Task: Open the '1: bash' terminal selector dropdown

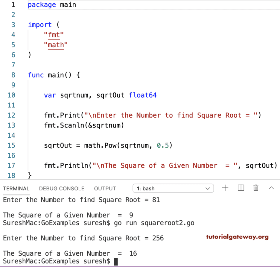Action: coord(173,188)
